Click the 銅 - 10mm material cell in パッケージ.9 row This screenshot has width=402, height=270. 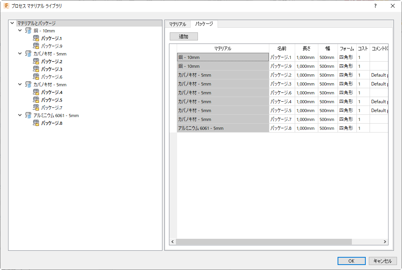click(223, 66)
